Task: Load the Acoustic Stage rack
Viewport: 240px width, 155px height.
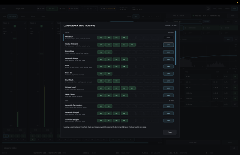Action: tap(168, 59)
